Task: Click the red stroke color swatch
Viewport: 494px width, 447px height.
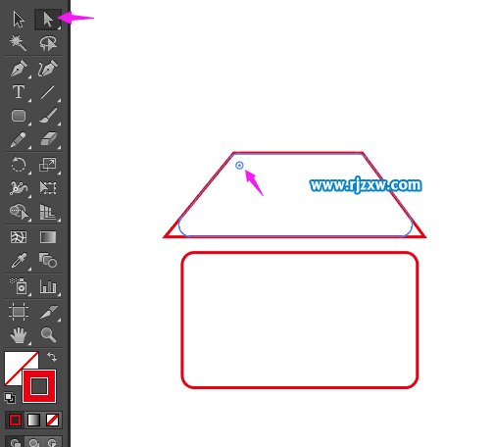Action: 39,386
